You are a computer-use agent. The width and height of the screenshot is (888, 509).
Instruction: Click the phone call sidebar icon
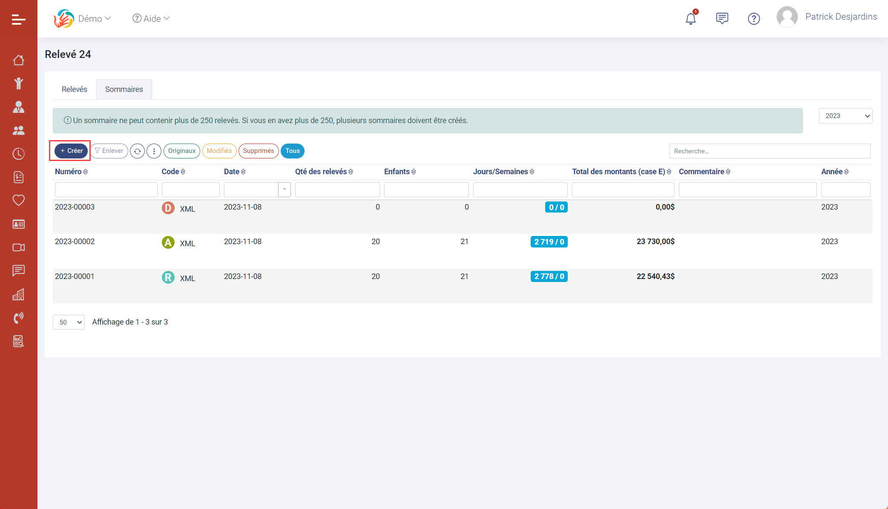pyautogui.click(x=18, y=318)
